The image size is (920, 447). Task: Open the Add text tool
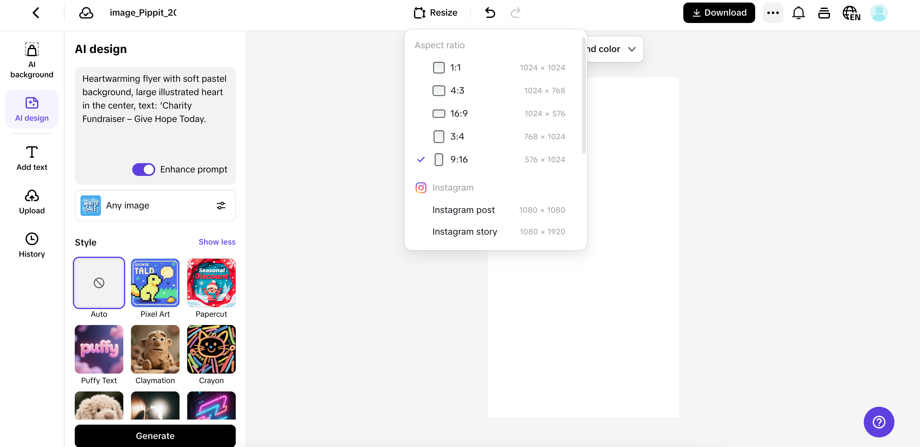point(31,158)
